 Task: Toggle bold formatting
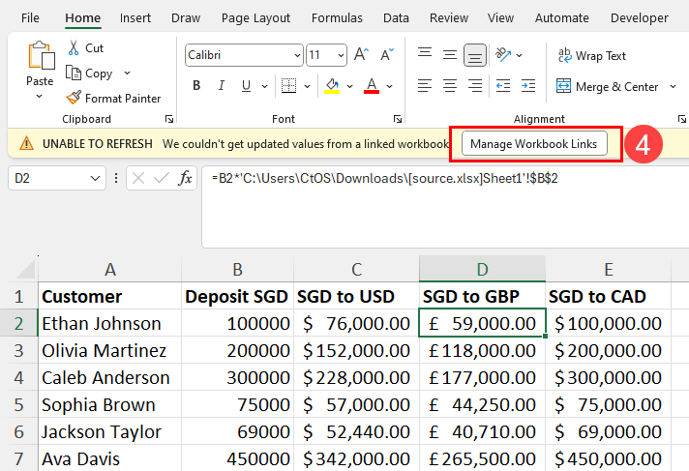196,86
